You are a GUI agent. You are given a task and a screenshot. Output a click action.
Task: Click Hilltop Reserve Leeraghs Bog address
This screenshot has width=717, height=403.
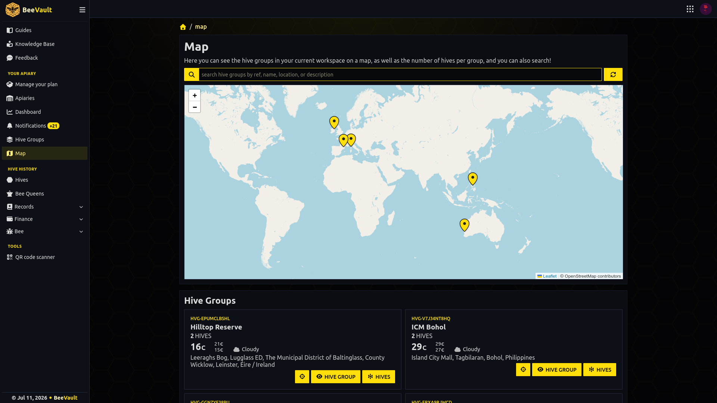(288, 361)
